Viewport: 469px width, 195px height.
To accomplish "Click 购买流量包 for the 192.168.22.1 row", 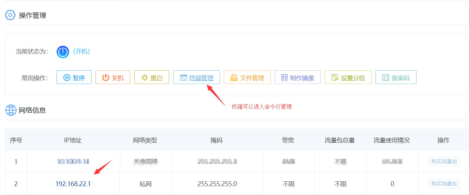I will tap(444, 184).
